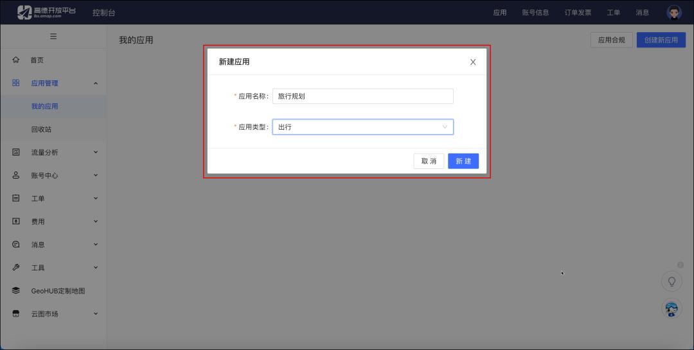694x350 pixels.
Task: Open the user avatar in top bar
Action: coord(673,12)
